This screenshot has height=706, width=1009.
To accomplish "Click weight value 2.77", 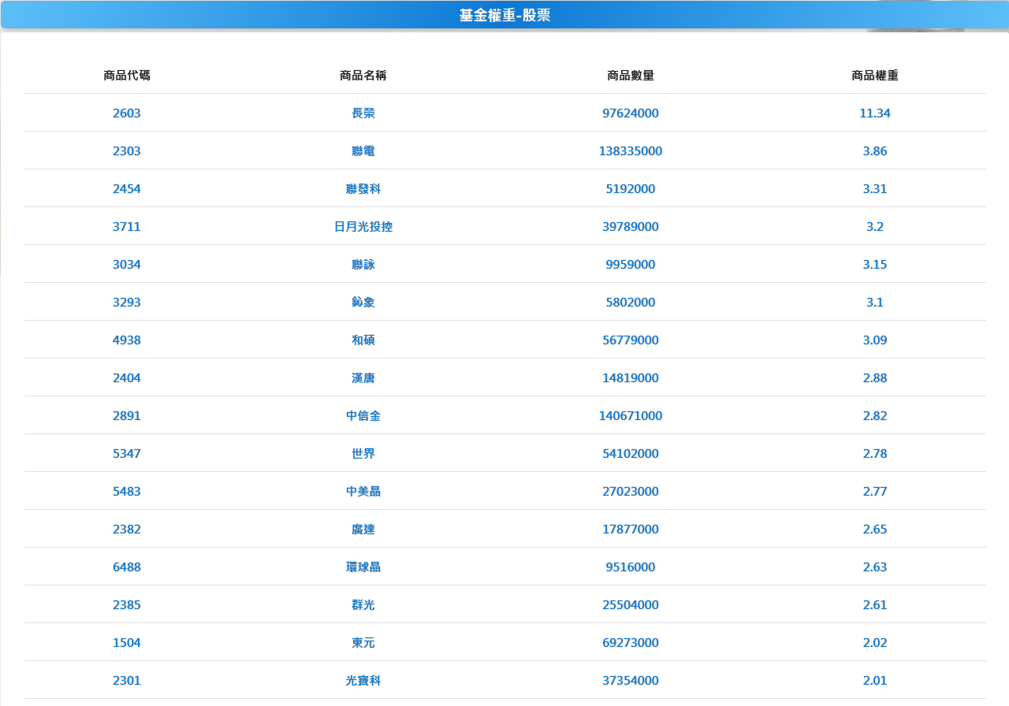I will pos(875,492).
